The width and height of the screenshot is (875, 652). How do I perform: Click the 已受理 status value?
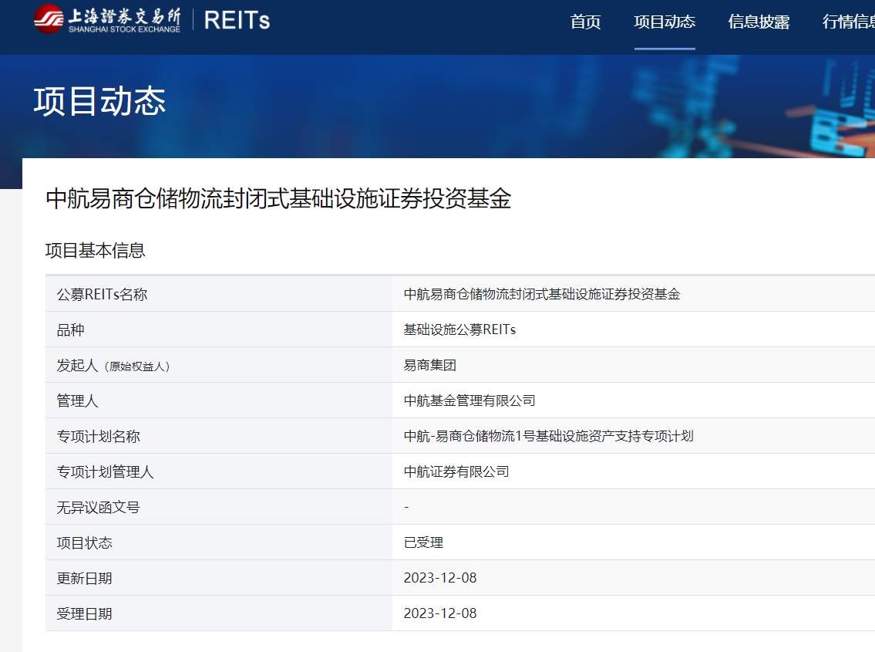click(x=423, y=542)
